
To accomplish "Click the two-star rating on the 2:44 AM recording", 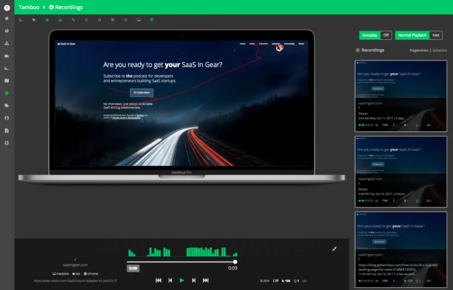I will pos(366,125).
